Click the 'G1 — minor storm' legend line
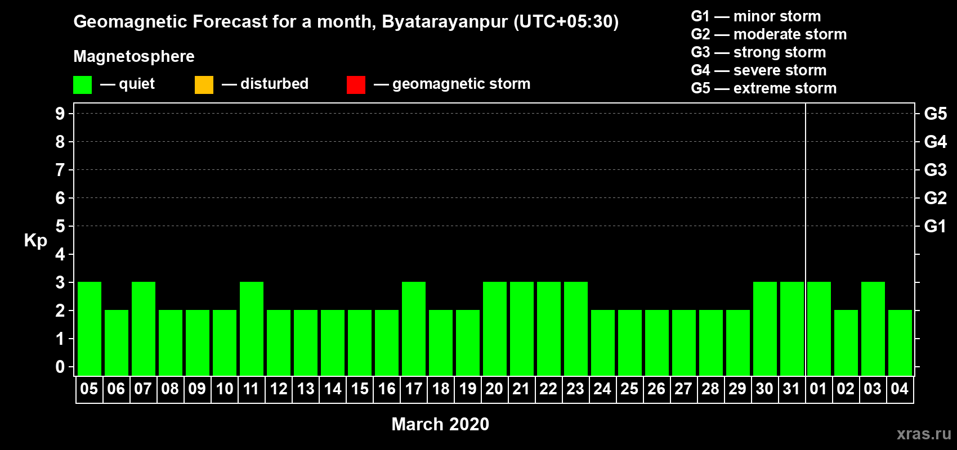Screen dimensions: 957x450 (x=755, y=16)
